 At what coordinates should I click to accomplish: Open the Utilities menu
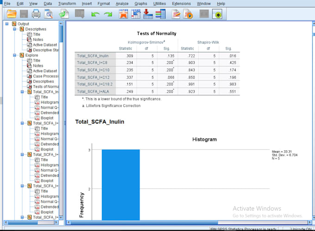pyautogui.click(x=159, y=4)
